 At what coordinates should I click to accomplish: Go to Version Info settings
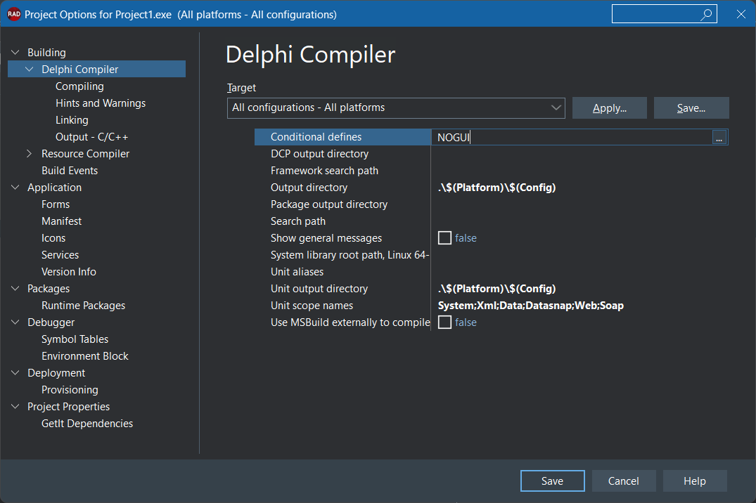68,272
